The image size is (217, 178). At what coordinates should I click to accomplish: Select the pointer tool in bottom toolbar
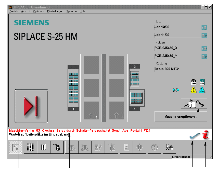[x=15, y=148]
